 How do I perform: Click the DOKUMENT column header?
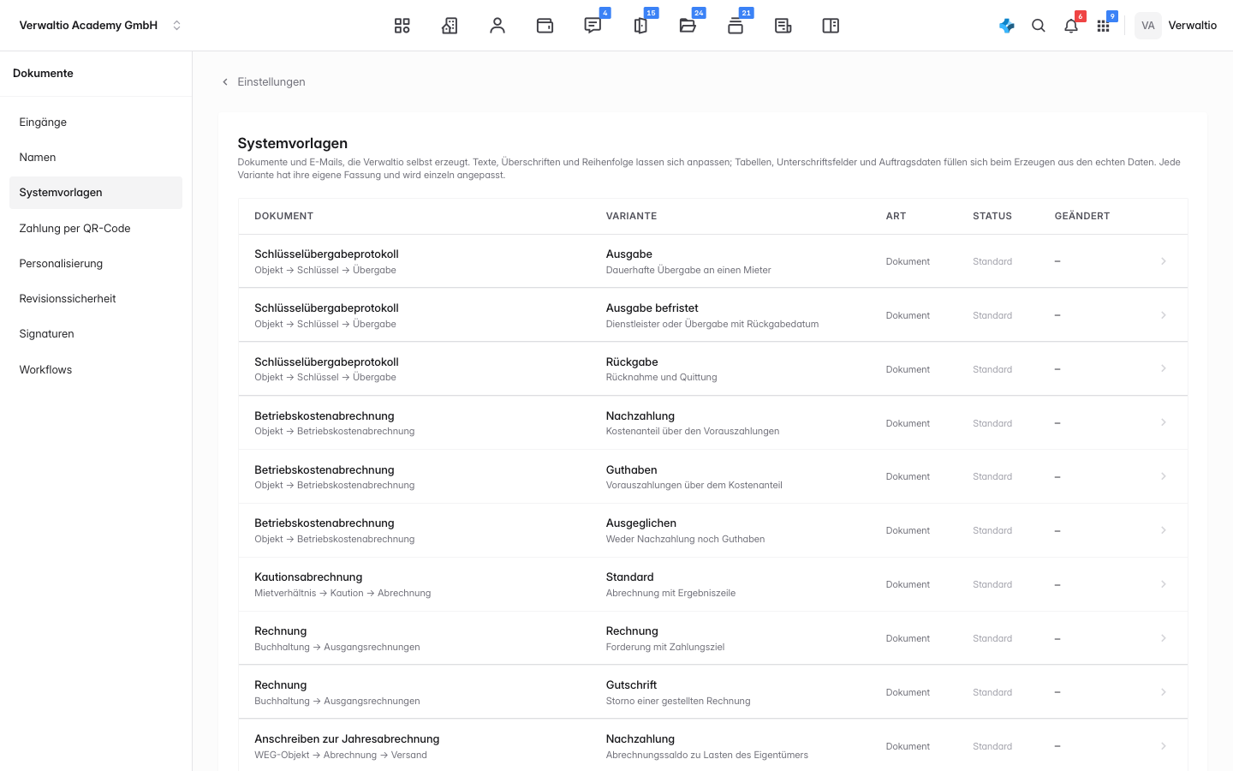[x=283, y=216]
